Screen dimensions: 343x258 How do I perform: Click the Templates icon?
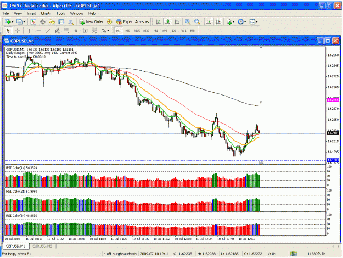click(252, 21)
